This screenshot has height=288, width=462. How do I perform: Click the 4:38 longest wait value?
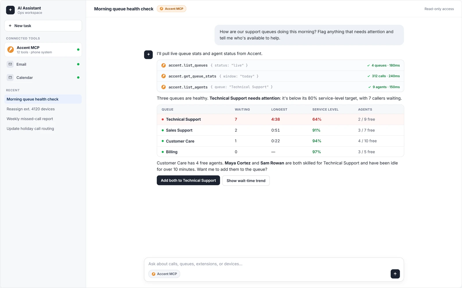pos(275,119)
